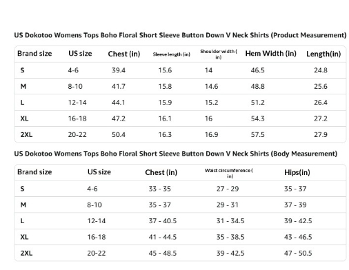The width and height of the screenshot is (349, 270).
Task: Click length value 27.2 for XL
Action: tap(321, 118)
